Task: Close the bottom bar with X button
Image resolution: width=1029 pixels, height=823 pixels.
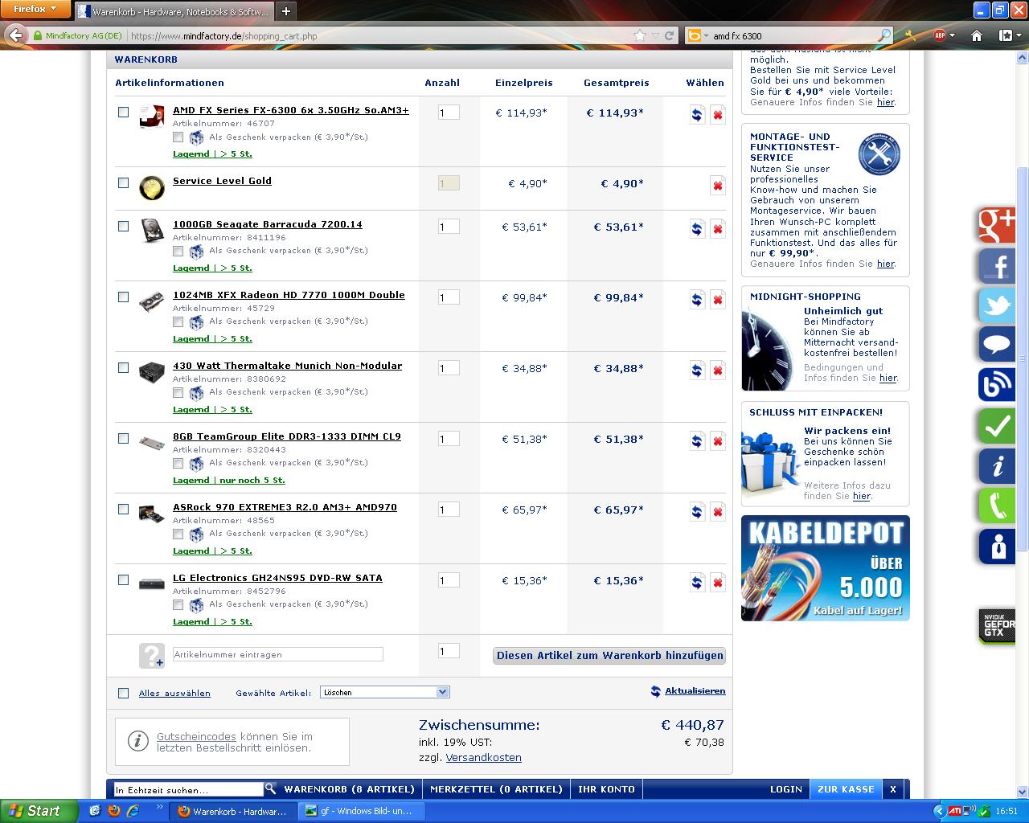Action: point(892,789)
